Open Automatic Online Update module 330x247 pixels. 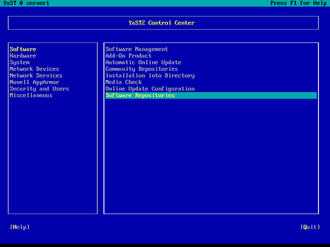[143, 63]
